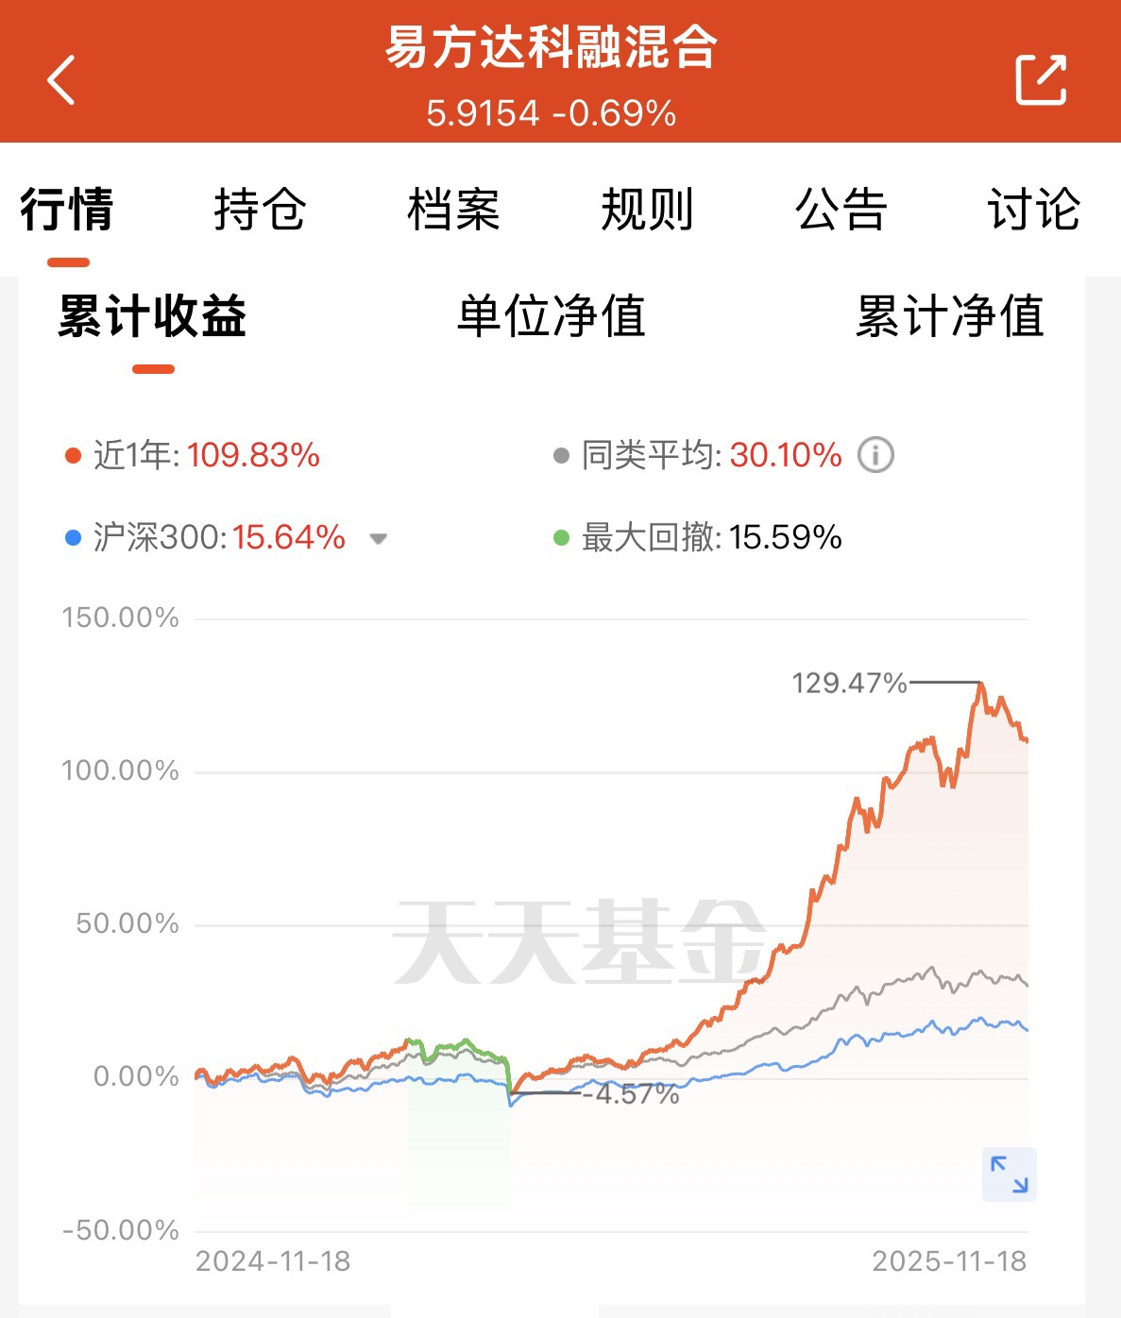The height and width of the screenshot is (1318, 1121).
Task: Tap the share icon in header
Action: (1041, 79)
